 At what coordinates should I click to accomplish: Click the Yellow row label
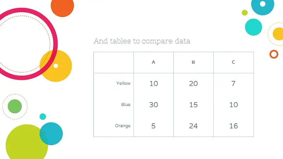[123, 83]
